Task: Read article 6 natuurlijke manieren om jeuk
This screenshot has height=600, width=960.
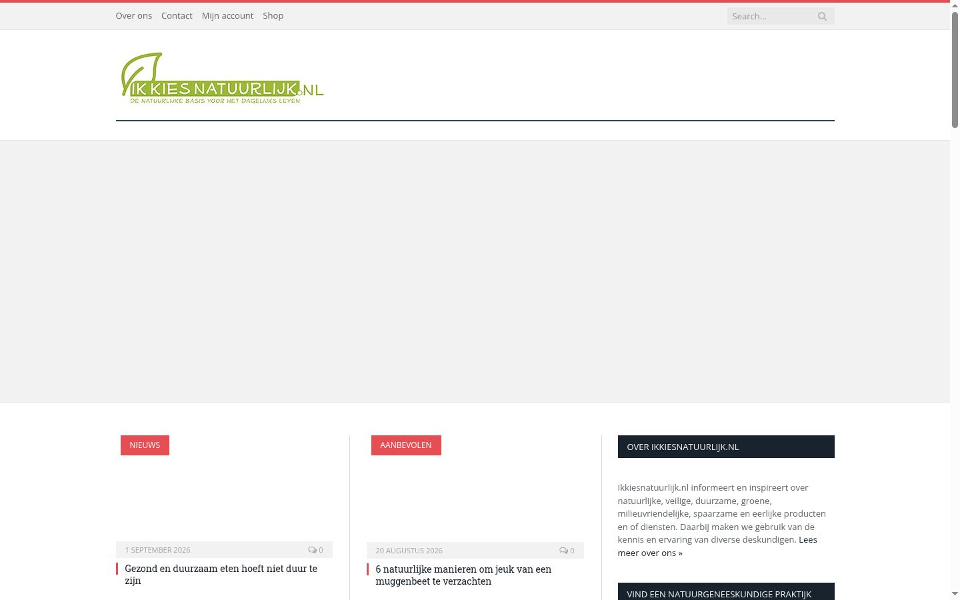Action: point(463,575)
